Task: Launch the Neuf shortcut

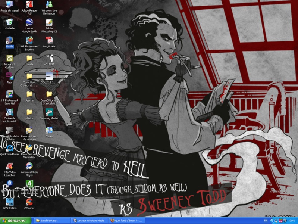Action: 9,78
